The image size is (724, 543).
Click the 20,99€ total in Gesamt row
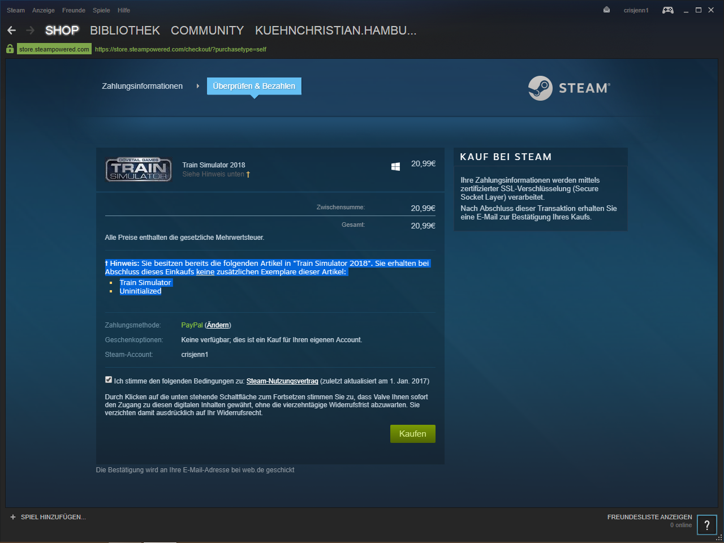(423, 226)
